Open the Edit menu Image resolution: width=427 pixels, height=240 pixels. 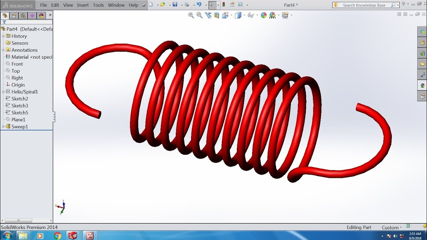[x=55, y=5]
